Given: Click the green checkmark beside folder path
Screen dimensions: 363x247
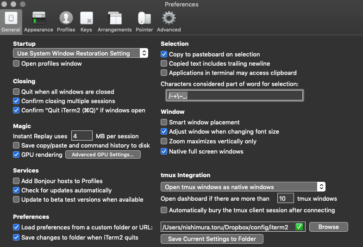Looking at the screenshot, I should (299, 227).
